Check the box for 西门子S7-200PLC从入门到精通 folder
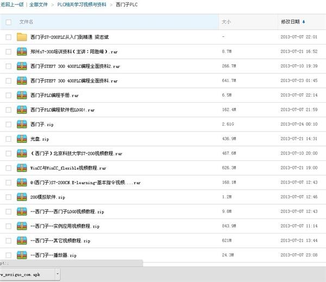This screenshot has height=282, width=326. point(9,37)
